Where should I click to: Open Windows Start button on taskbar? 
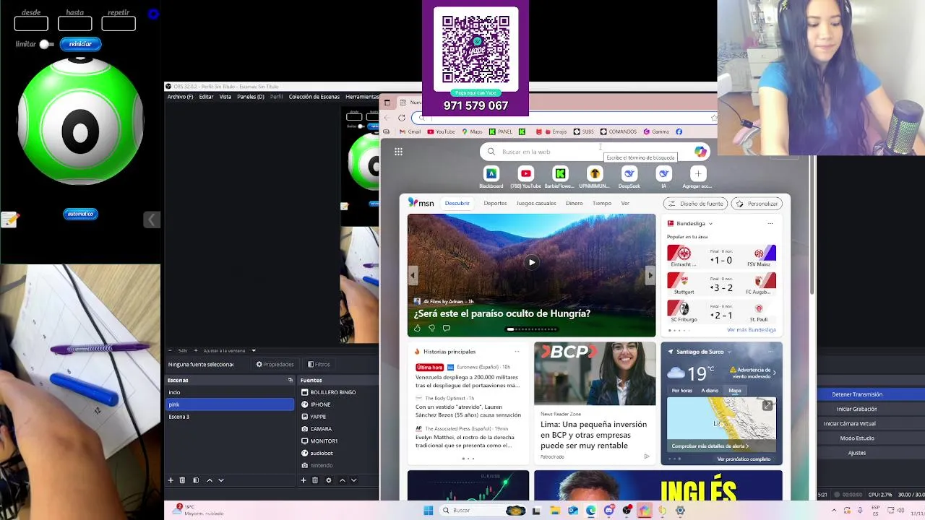click(429, 511)
